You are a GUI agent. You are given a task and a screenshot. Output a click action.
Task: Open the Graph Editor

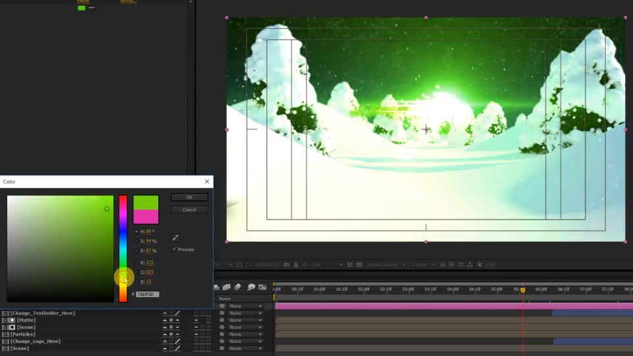coord(262,287)
